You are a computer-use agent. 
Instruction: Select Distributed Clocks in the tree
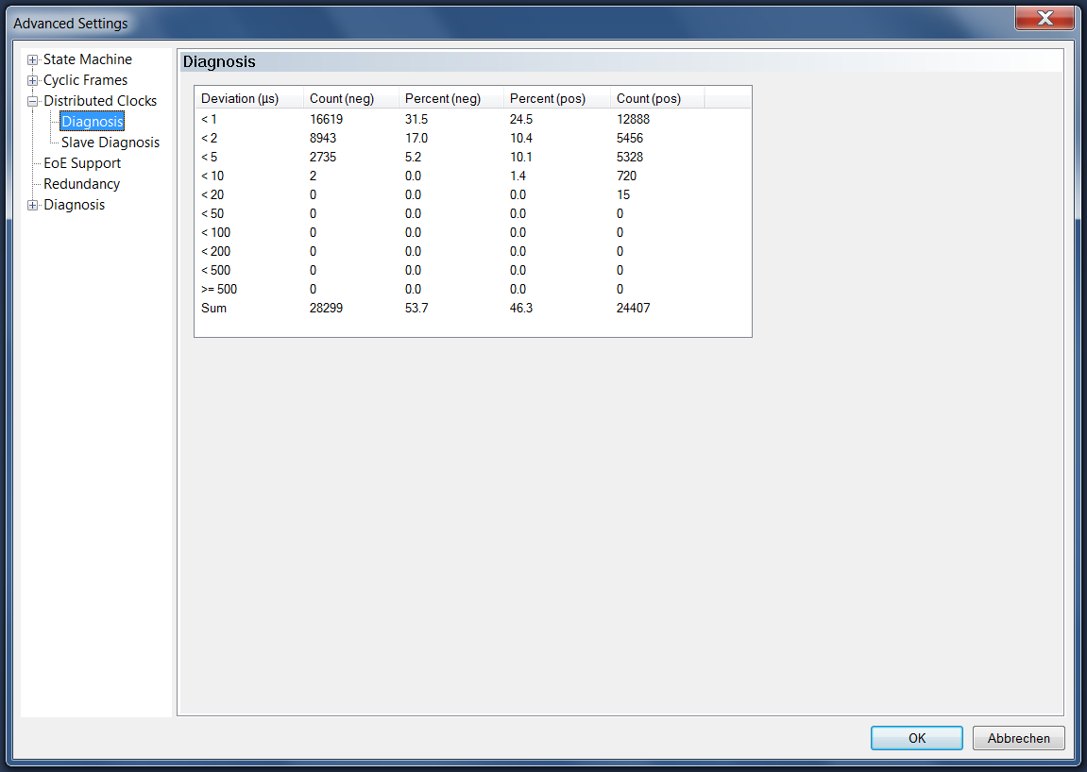pyautogui.click(x=100, y=101)
